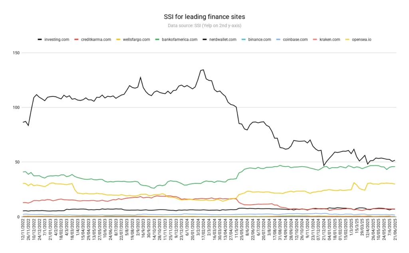The height and width of the screenshot is (253, 409).
Task: Click the 21/12/2024 x-axis date label
Action: point(324,229)
